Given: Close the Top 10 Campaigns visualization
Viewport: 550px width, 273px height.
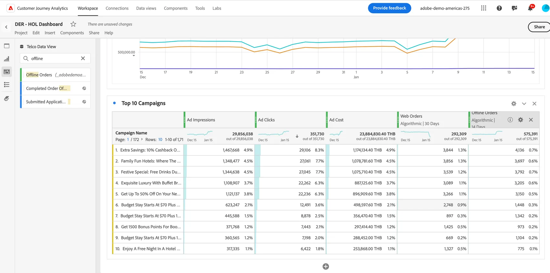Looking at the screenshot, I should point(535,104).
